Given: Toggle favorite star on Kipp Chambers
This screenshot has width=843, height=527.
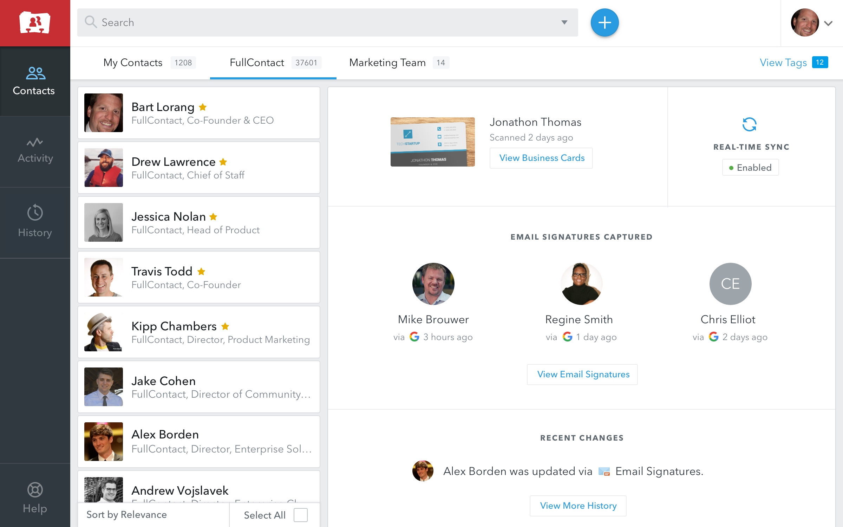Looking at the screenshot, I should [x=225, y=326].
